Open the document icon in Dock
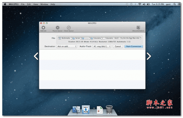This screenshot has height=118, width=183. (100, 110)
